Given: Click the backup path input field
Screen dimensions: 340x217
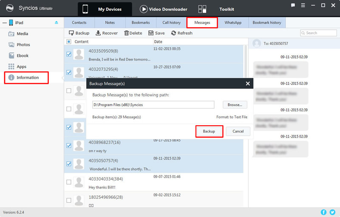Looking at the screenshot, I should (153, 105).
